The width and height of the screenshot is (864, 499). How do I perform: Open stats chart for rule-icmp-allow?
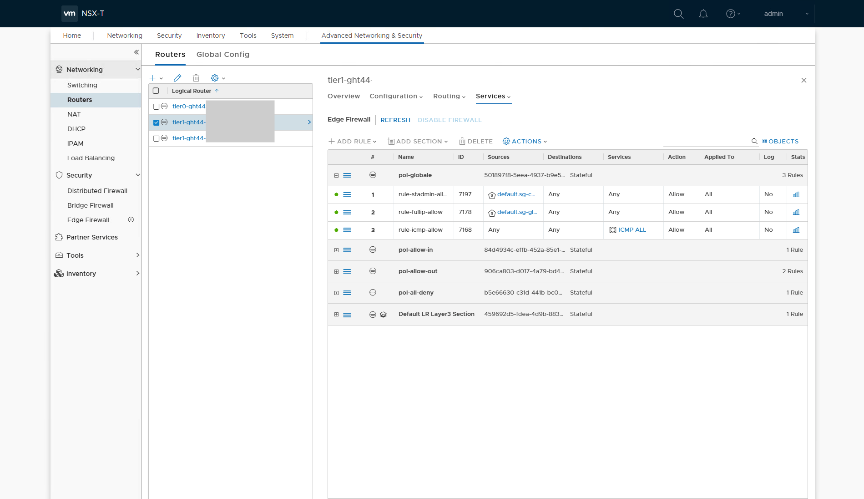click(x=796, y=230)
